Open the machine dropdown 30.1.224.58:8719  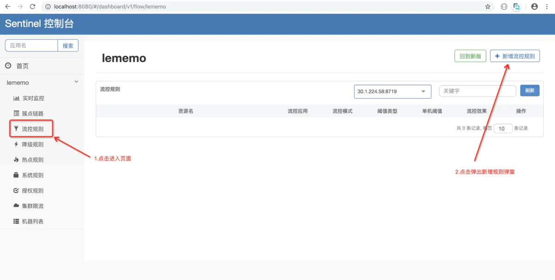click(393, 91)
